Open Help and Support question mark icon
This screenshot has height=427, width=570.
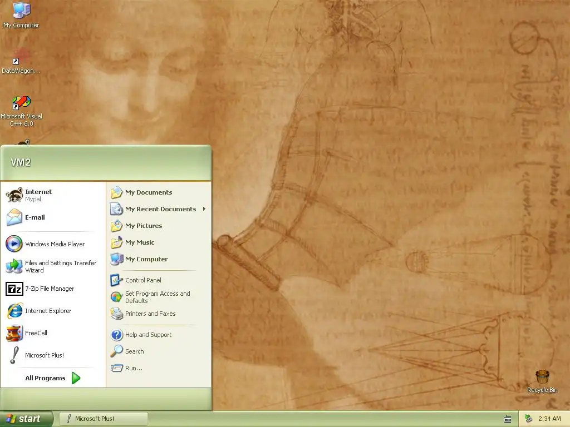117,334
